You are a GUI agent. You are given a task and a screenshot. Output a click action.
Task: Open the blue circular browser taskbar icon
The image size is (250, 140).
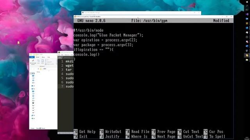point(247,28)
